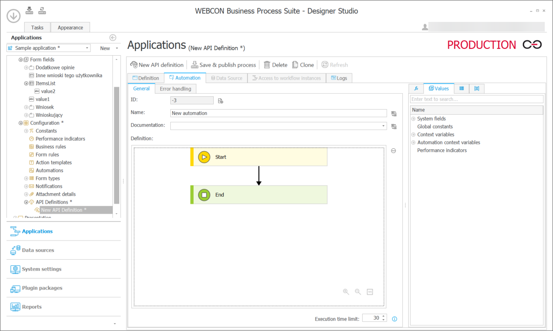Open the Tasks tab
Screen dimensions: 553x331
(x=37, y=27)
